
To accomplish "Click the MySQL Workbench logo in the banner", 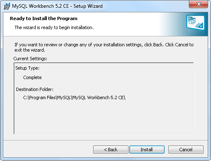I will [x=196, y=23].
